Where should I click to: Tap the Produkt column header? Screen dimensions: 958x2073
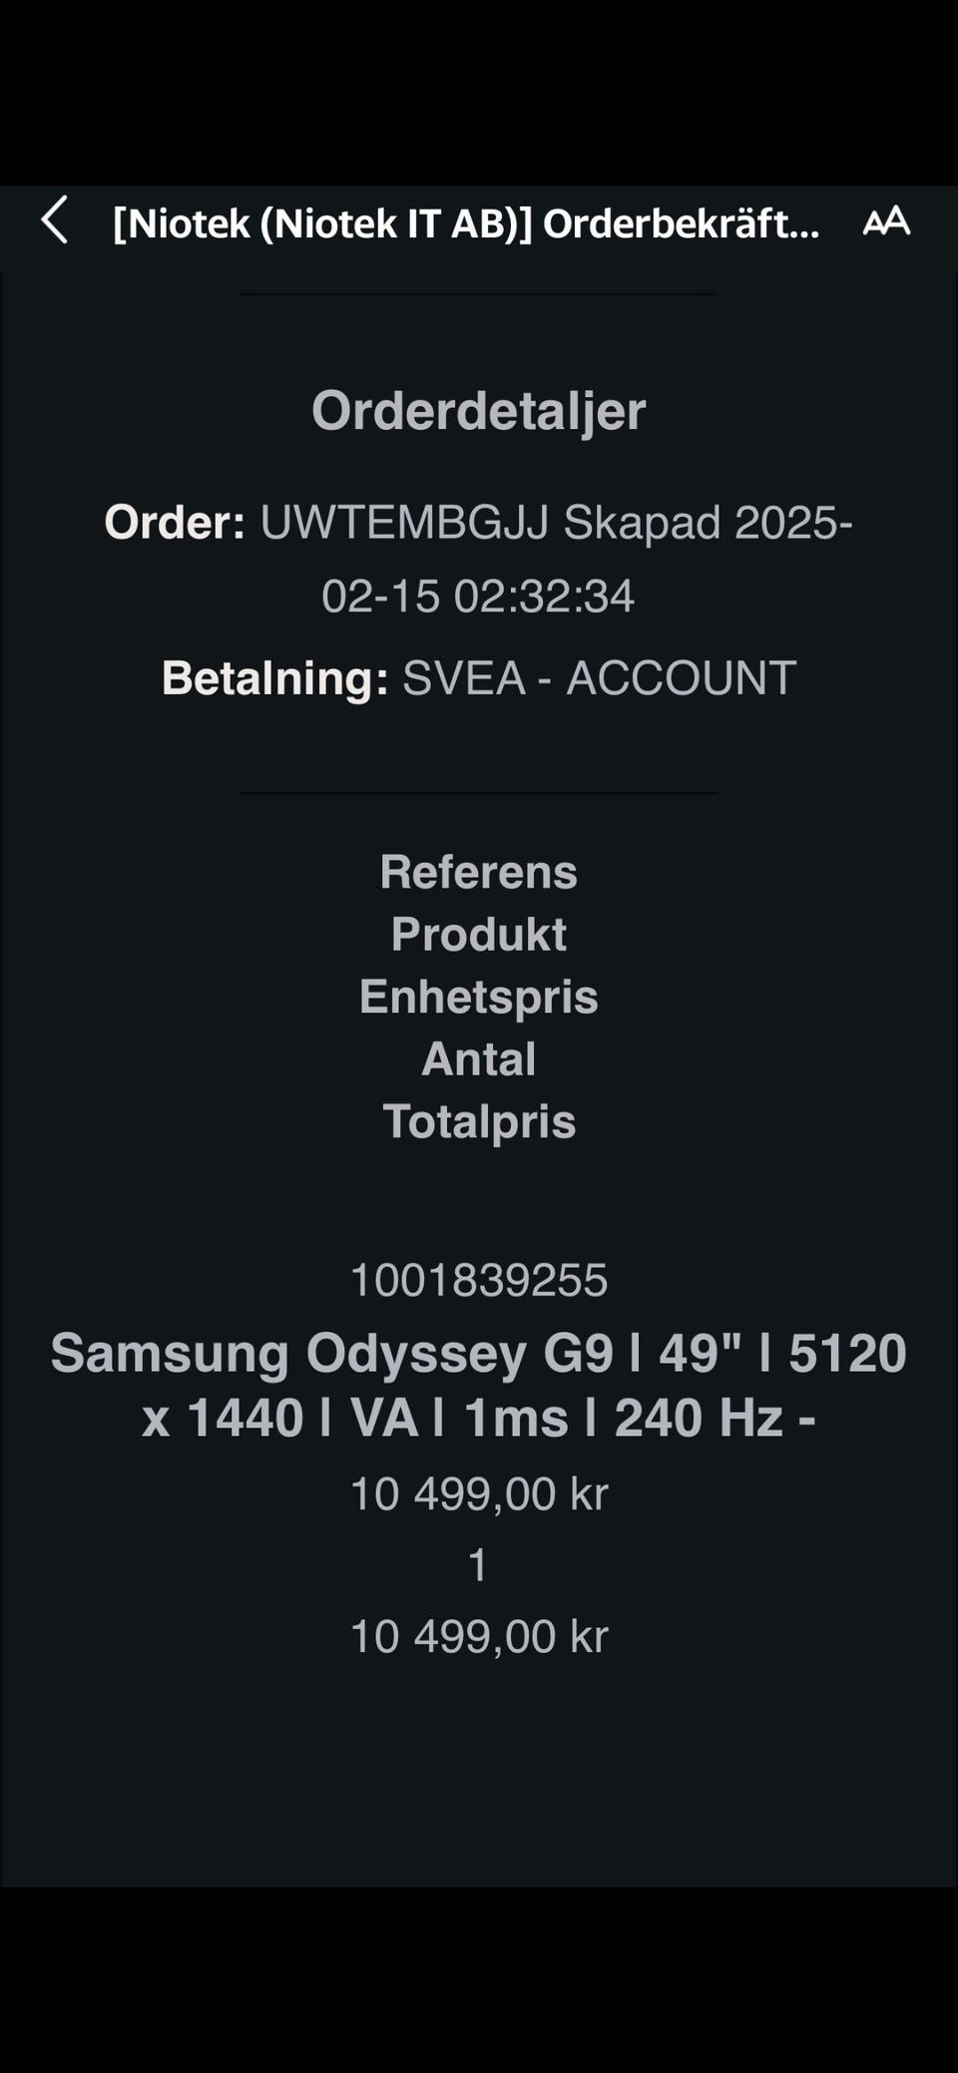479,935
